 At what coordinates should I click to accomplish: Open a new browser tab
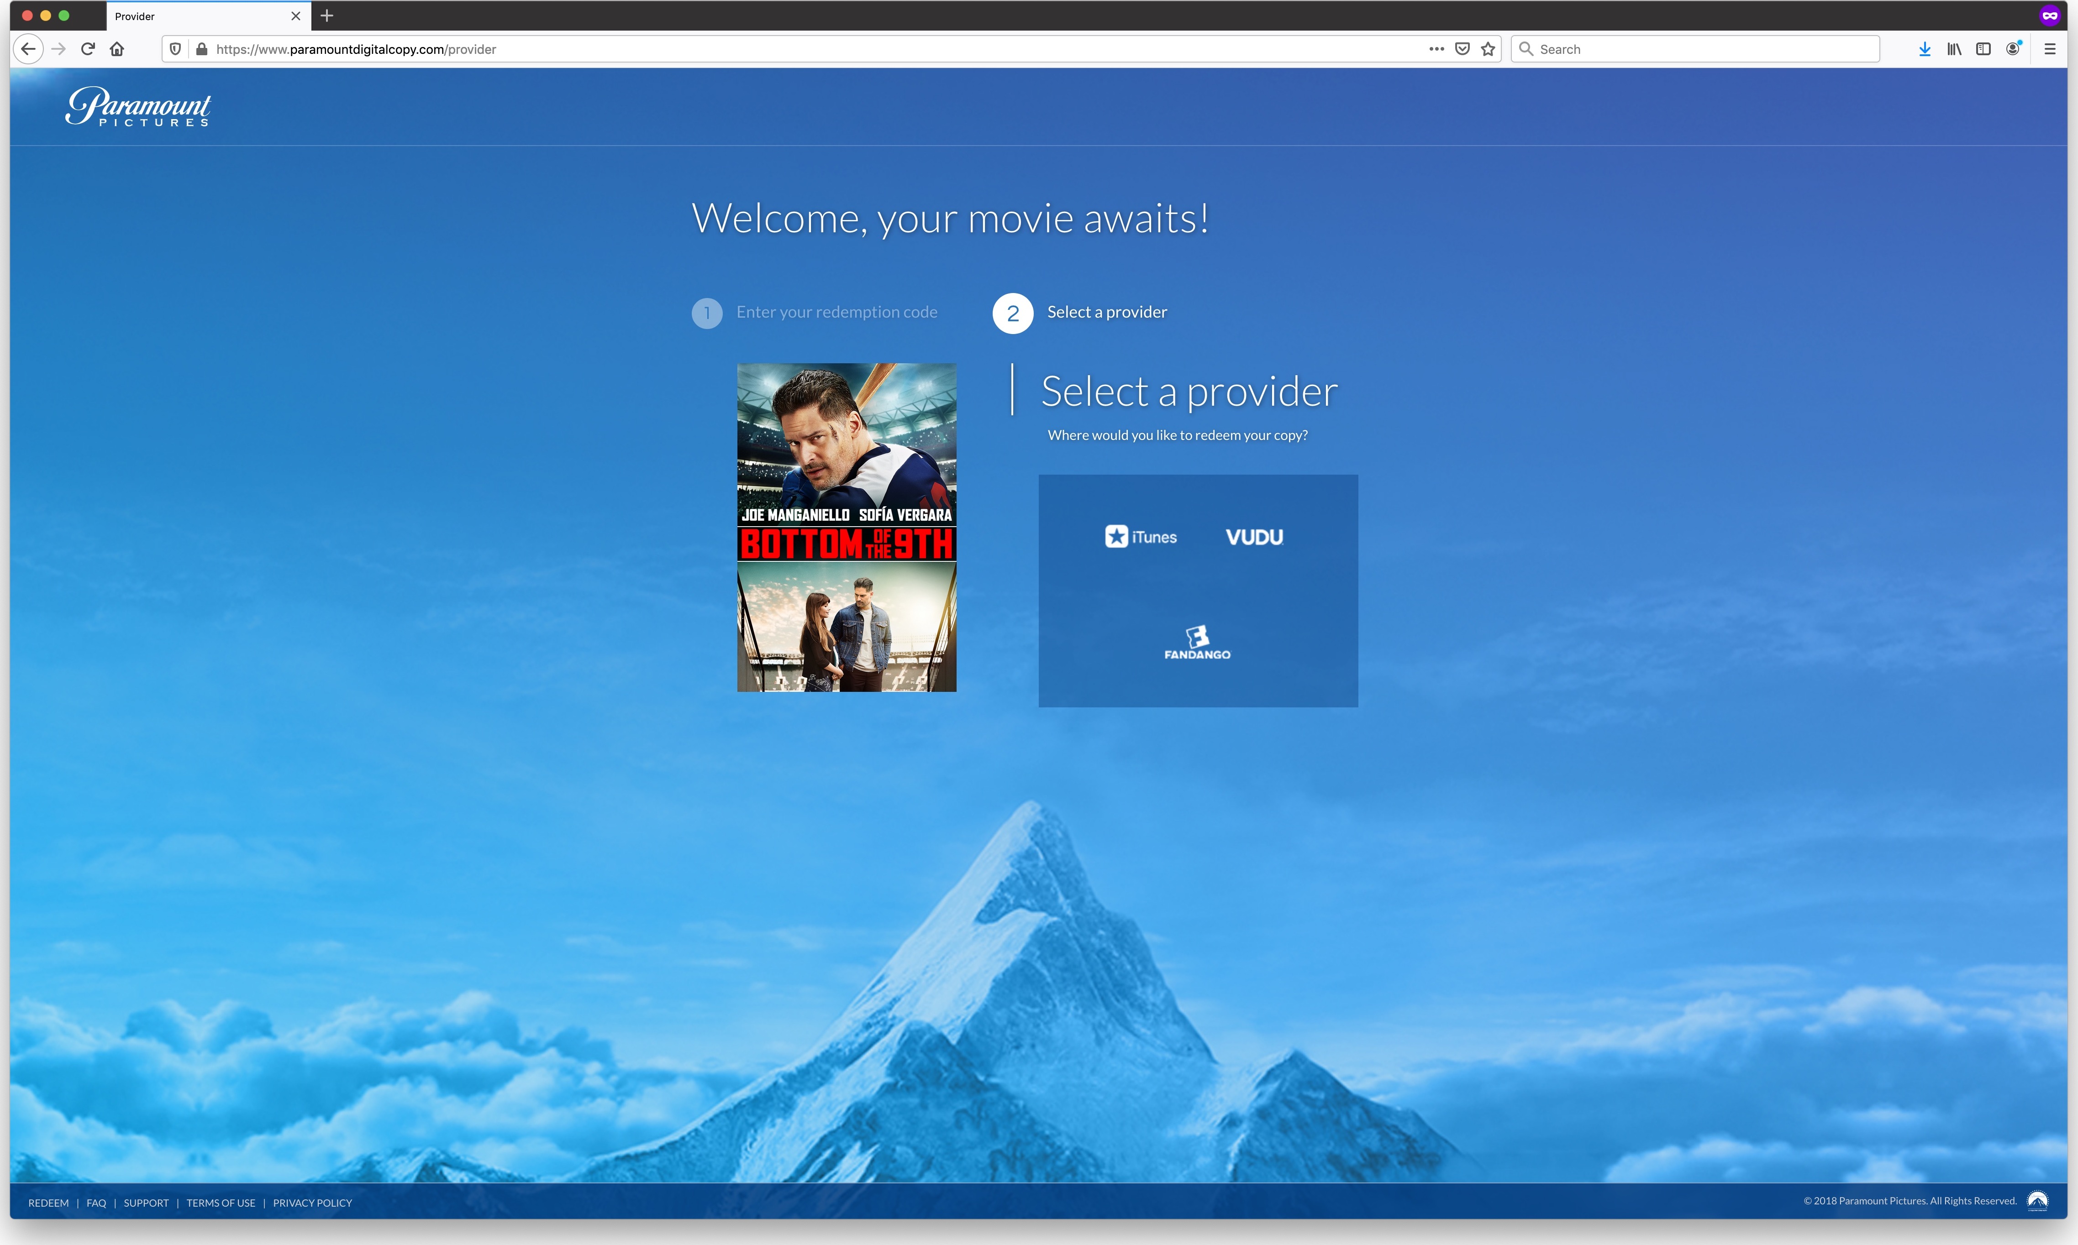point(327,16)
